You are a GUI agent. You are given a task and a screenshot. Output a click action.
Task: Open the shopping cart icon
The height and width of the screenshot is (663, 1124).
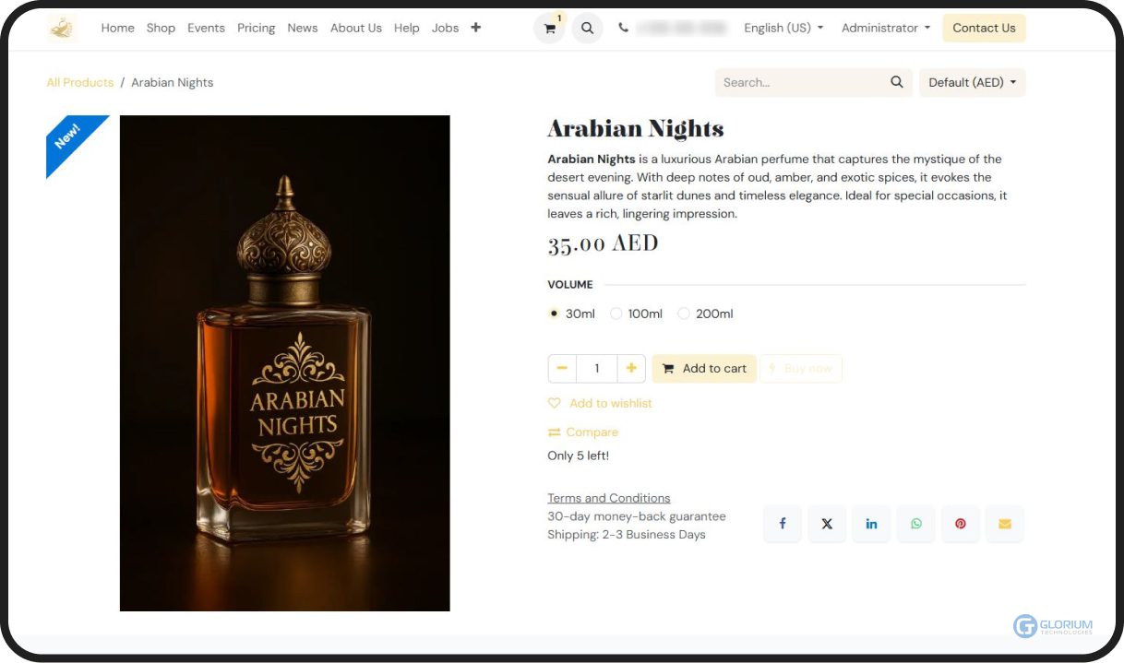point(550,29)
